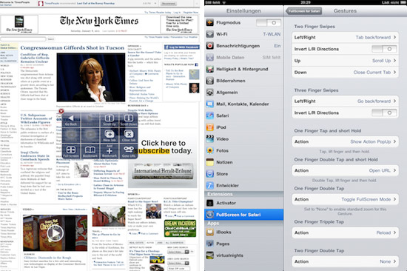Open iPod settings
The image size is (407, 271).
coord(243,127)
